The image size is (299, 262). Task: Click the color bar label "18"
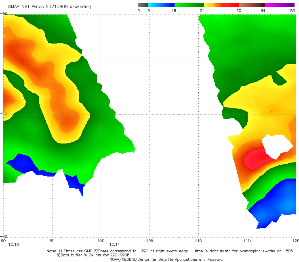click(x=174, y=10)
